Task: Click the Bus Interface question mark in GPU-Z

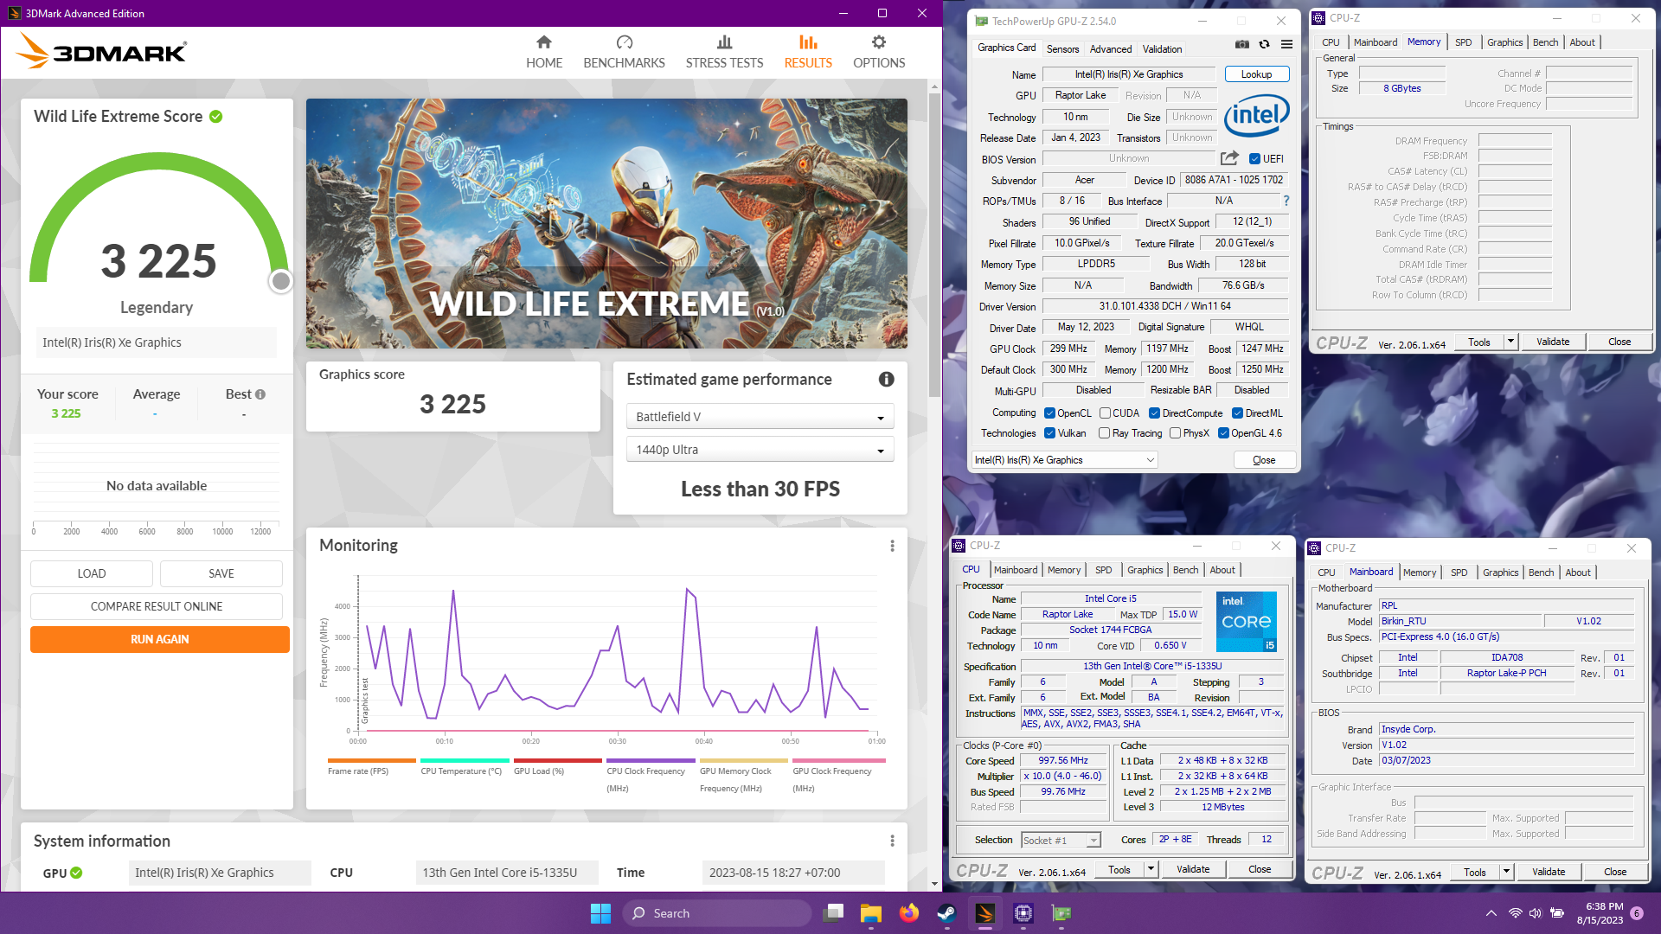Action: tap(1286, 201)
